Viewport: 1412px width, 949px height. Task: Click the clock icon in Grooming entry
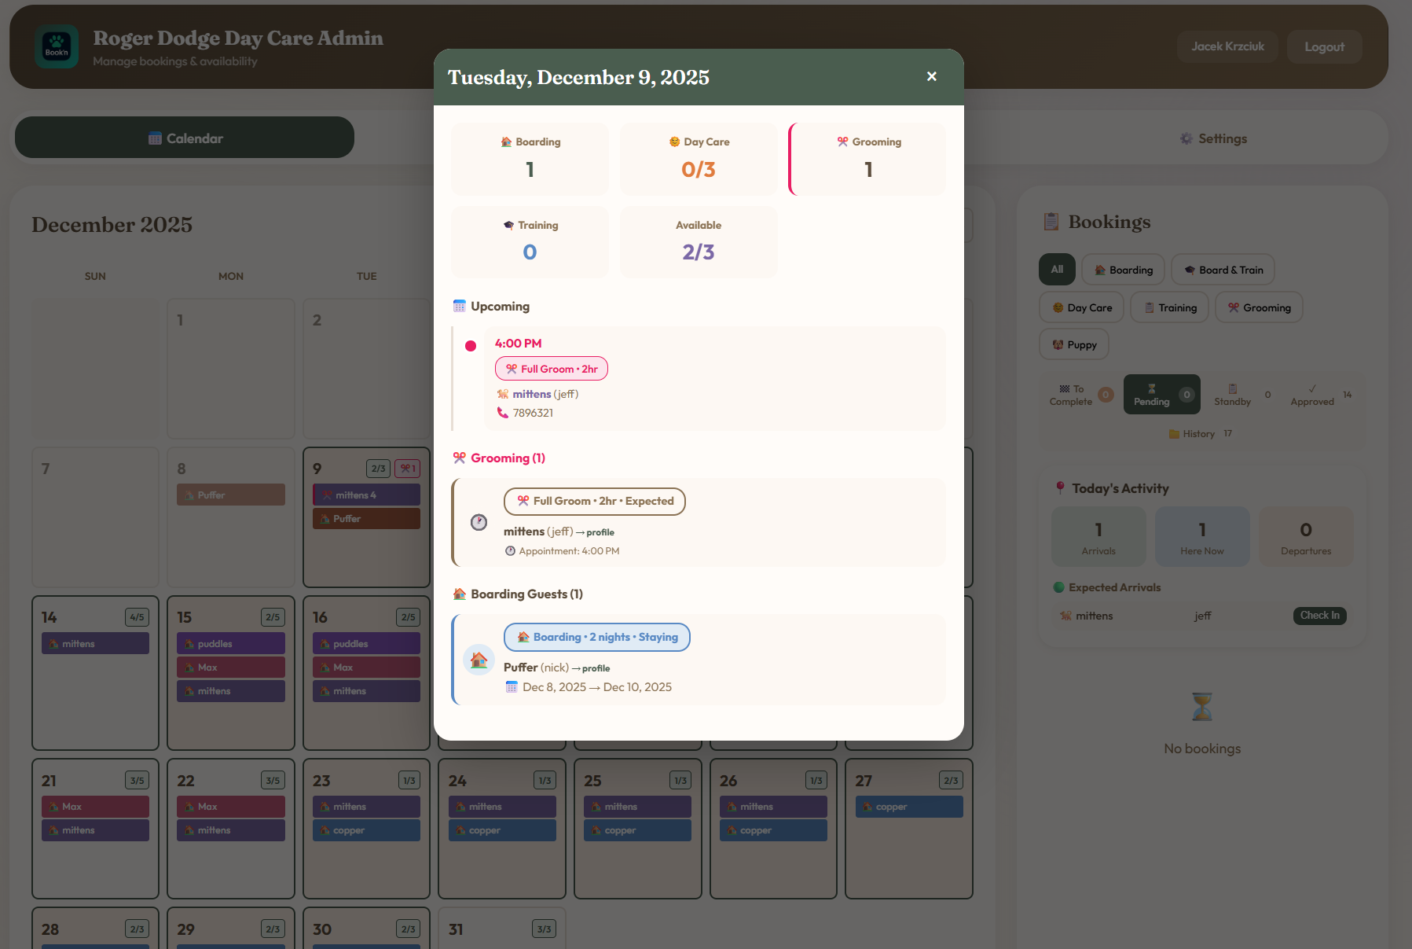(x=479, y=522)
